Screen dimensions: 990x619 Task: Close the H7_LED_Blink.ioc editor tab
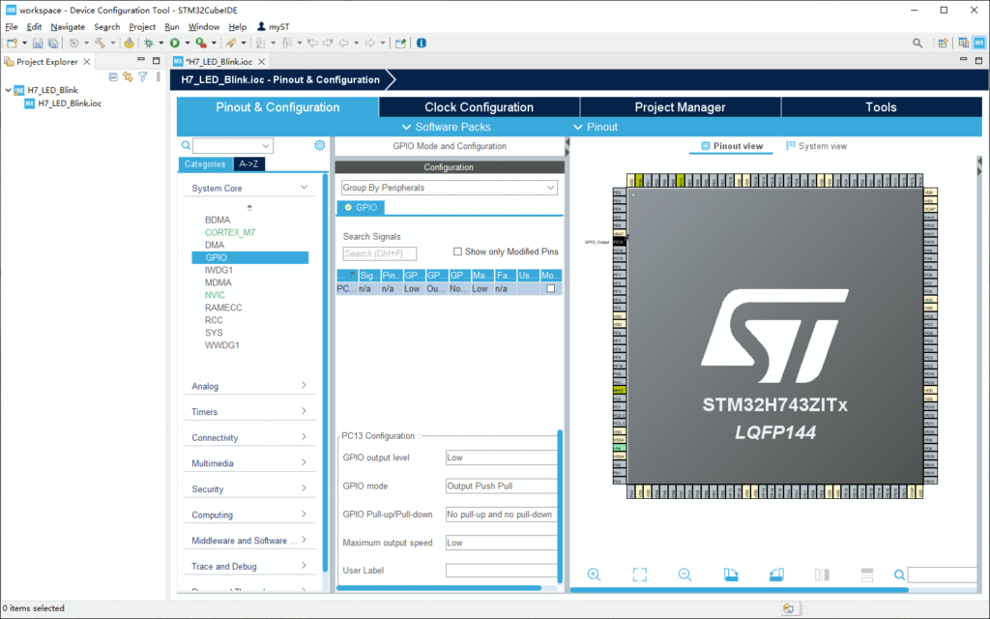tap(261, 62)
